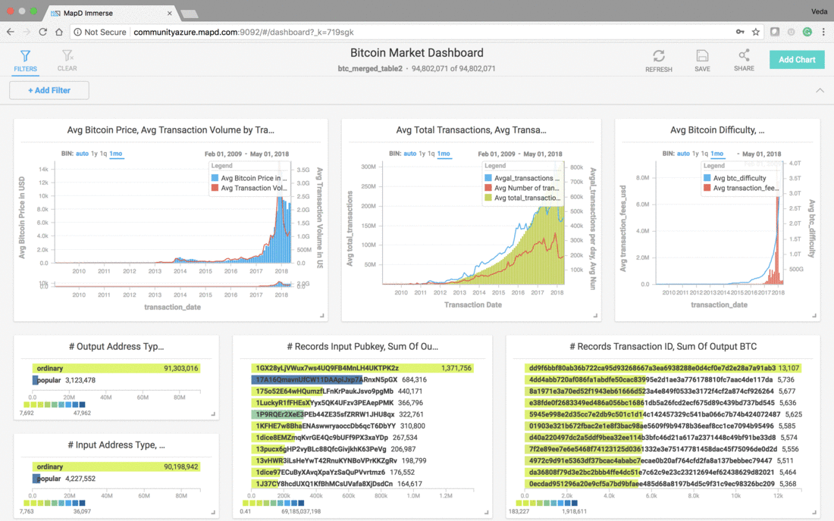Select transaction row with value 13,107
Screen dimensions: 834x521
coord(663,368)
